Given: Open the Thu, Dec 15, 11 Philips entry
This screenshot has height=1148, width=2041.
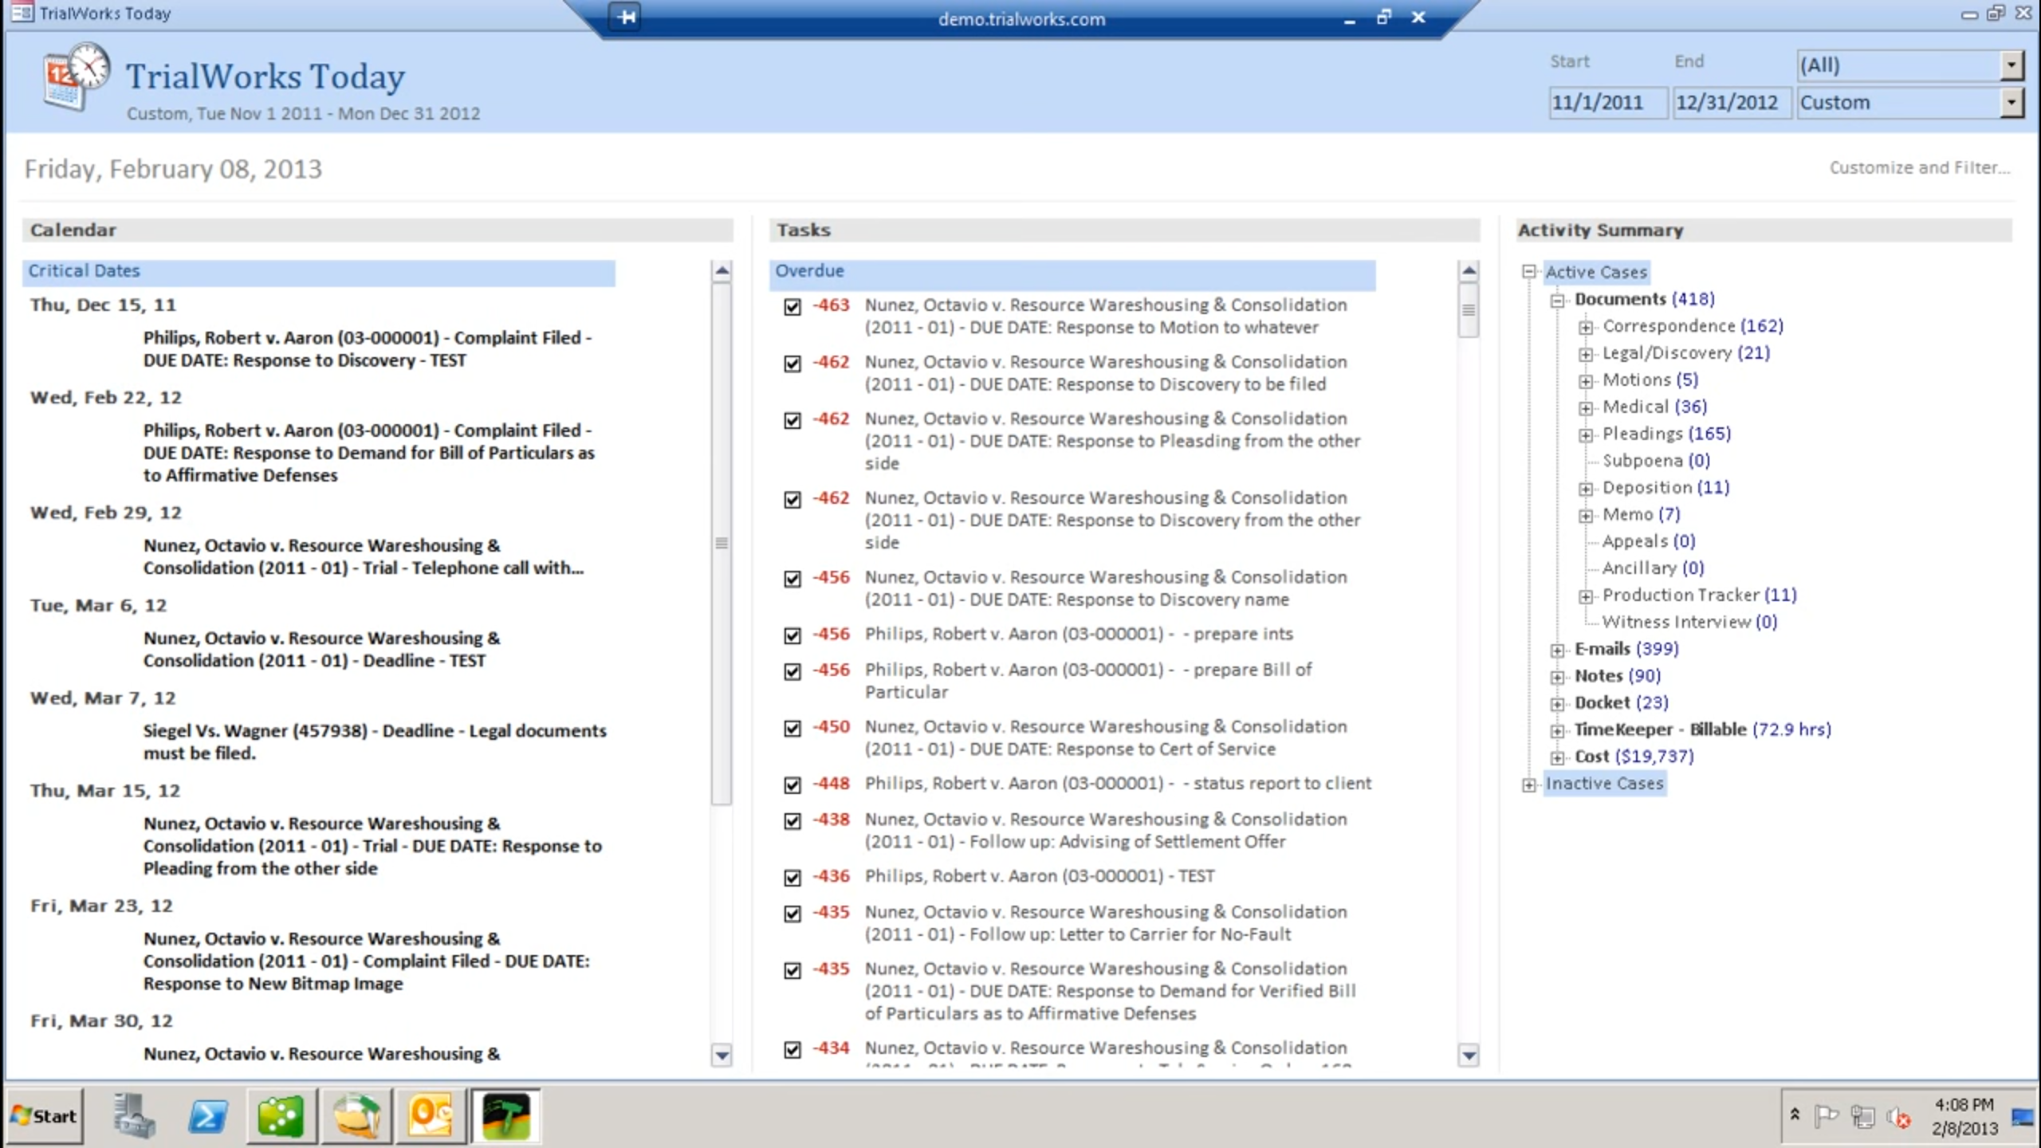Looking at the screenshot, I should pos(368,348).
